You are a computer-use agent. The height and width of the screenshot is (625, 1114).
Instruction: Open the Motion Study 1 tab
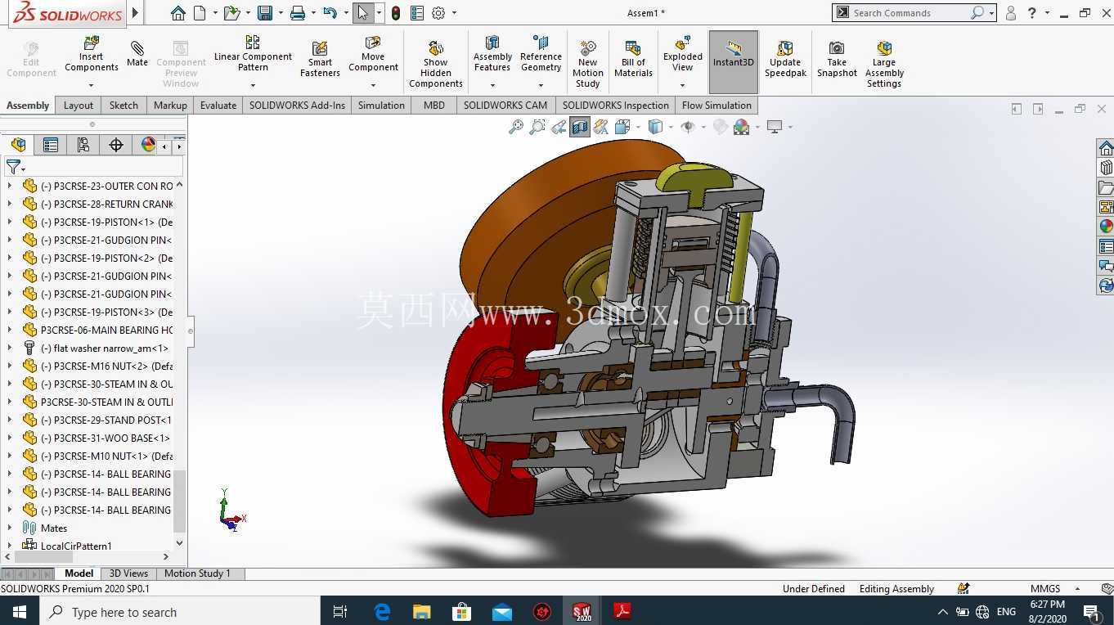pyautogui.click(x=197, y=573)
